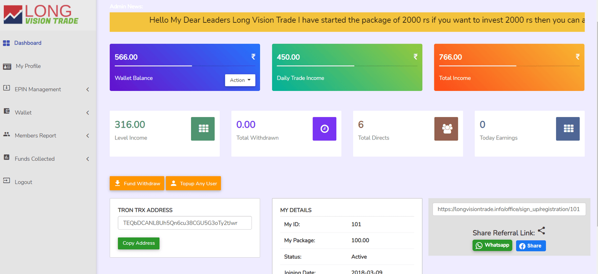This screenshot has height=274, width=598.
Task: Click the 0.00 Total Withdrawn value
Action: coord(246,125)
